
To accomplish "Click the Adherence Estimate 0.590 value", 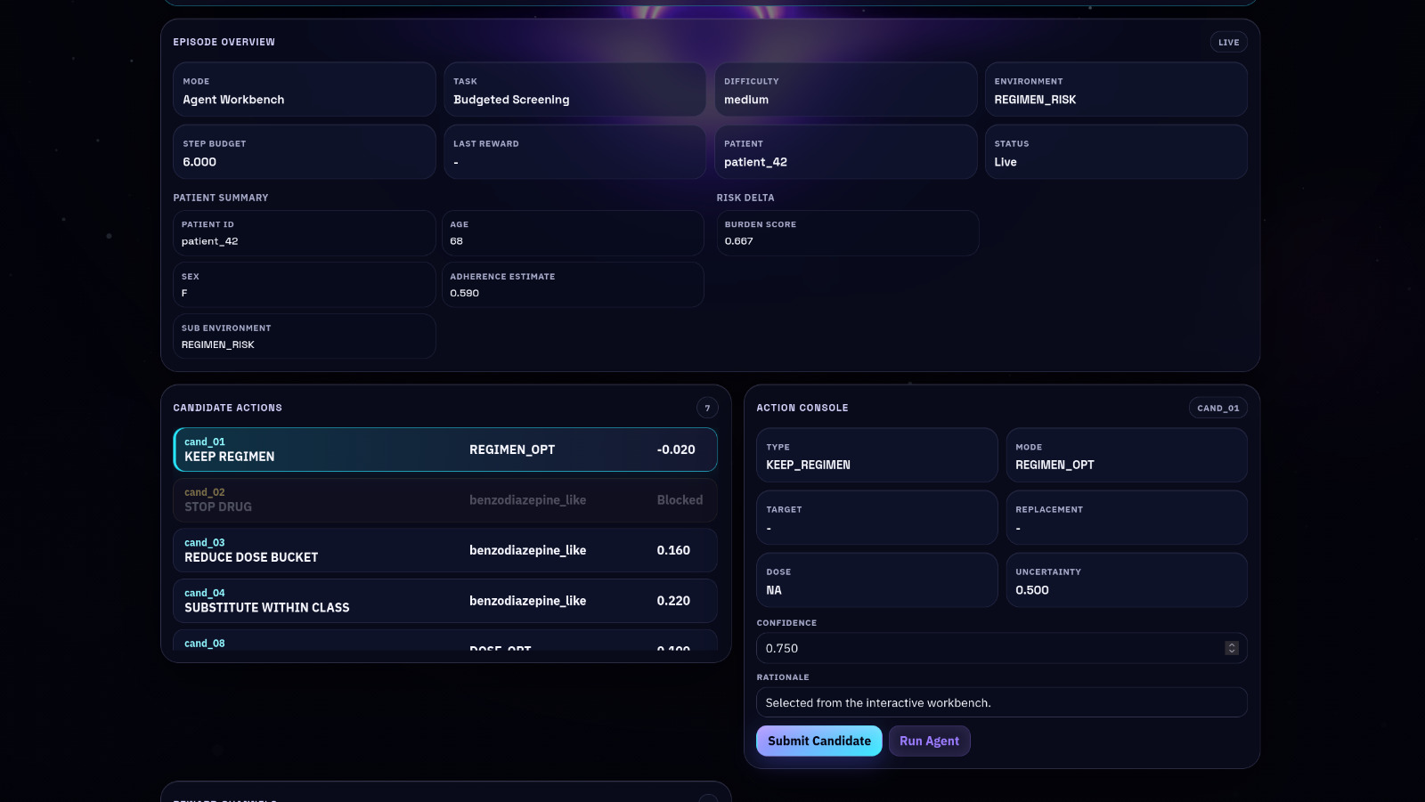I will (464, 293).
